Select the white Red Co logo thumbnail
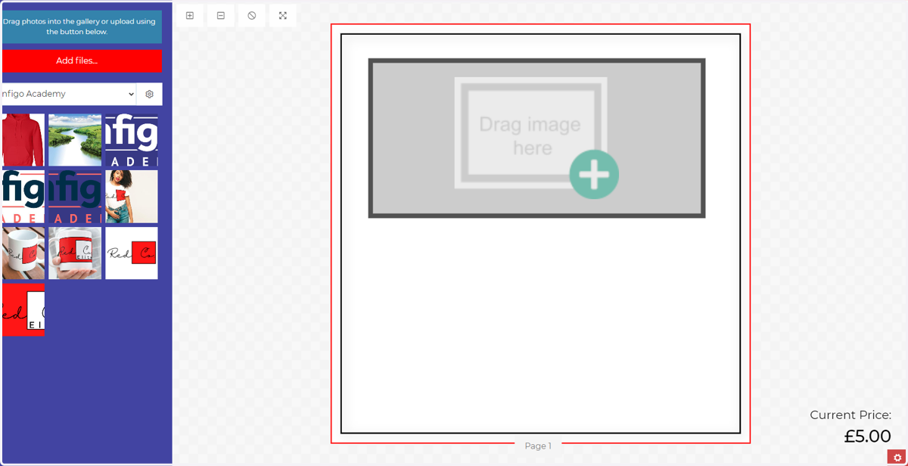Viewport: 908px width, 466px height. [x=132, y=253]
